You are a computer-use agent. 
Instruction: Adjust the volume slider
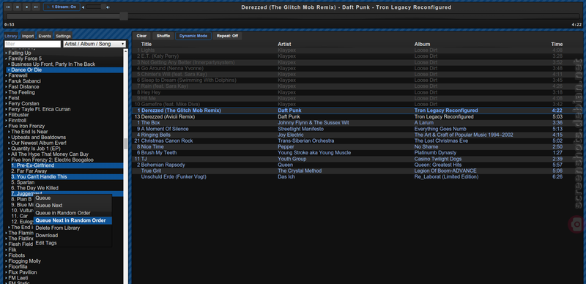click(x=96, y=7)
